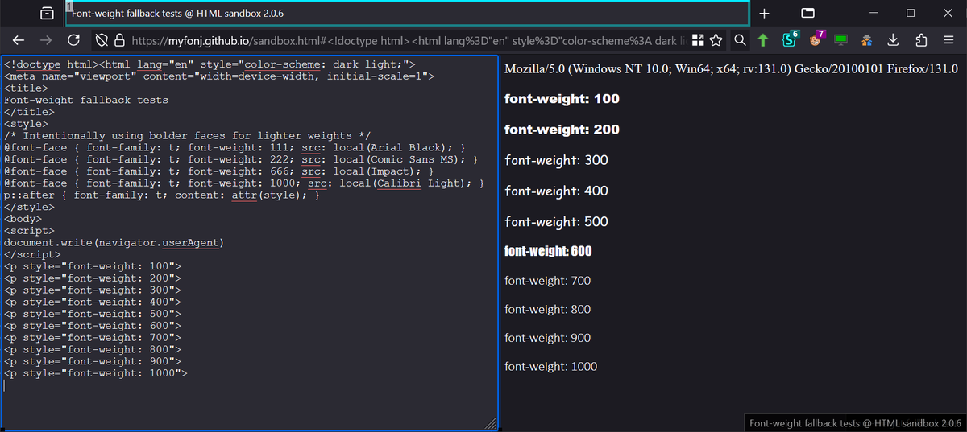Viewport: 967px width, 432px height.
Task: Open the Firefox hamburger menu
Action: click(x=947, y=40)
